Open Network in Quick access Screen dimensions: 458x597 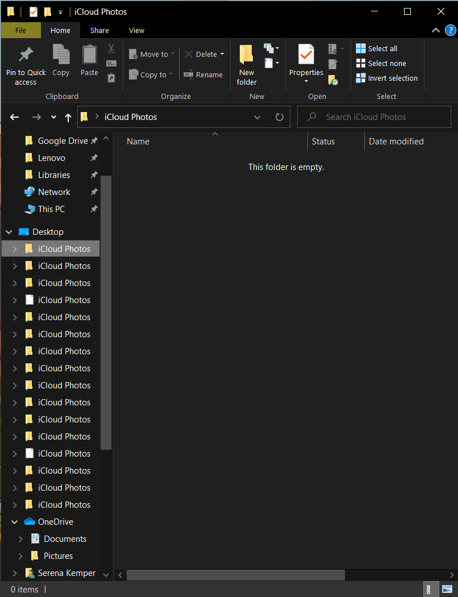coord(54,192)
